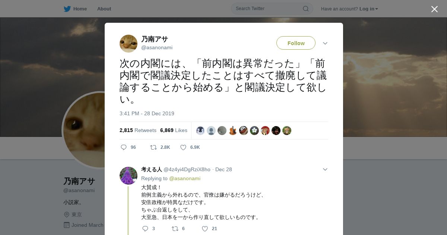Go to About in top navigation
The height and width of the screenshot is (235, 447).
[104, 9]
